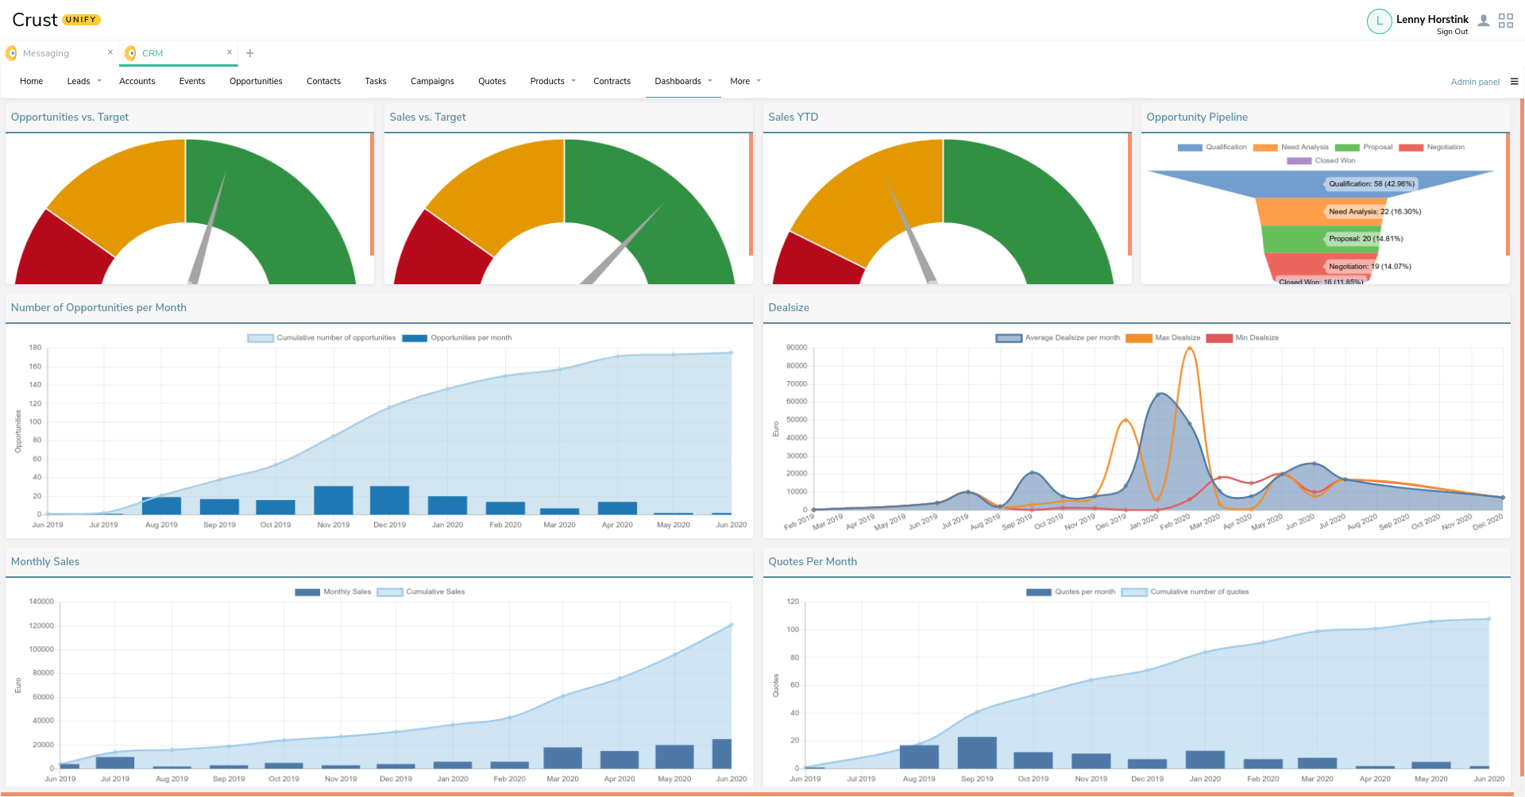Image resolution: width=1525 pixels, height=797 pixels.
Task: Click the Messaging tab app icon
Action: pos(11,53)
